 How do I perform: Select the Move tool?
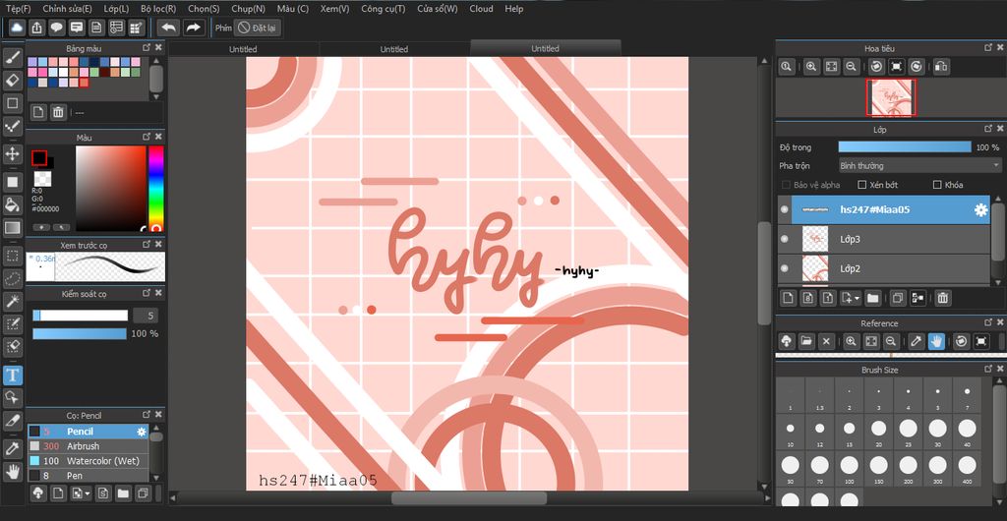pyautogui.click(x=13, y=153)
